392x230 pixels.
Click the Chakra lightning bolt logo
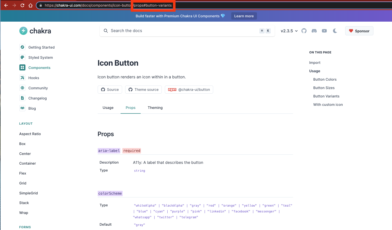[23, 31]
